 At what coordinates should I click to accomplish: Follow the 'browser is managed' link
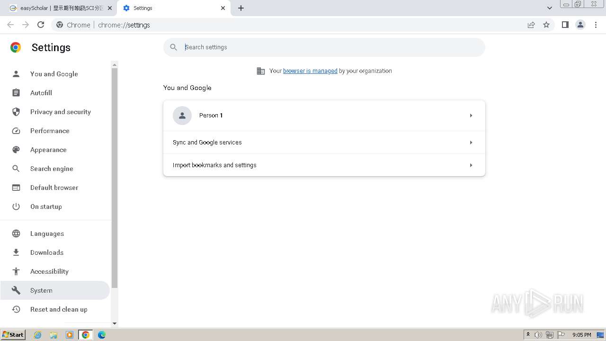tap(310, 71)
